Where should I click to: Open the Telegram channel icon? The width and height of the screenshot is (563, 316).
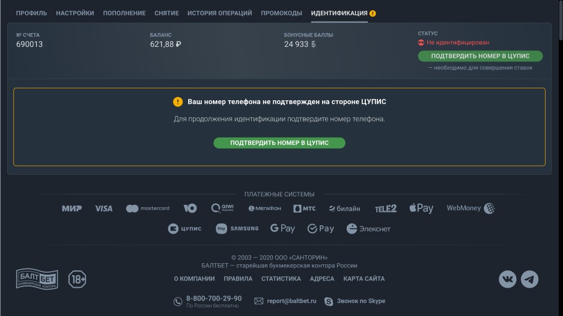[529, 279]
